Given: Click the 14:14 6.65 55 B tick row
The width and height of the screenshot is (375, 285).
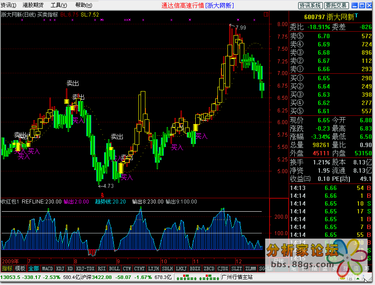Looking at the screenshot, I should tap(330, 235).
